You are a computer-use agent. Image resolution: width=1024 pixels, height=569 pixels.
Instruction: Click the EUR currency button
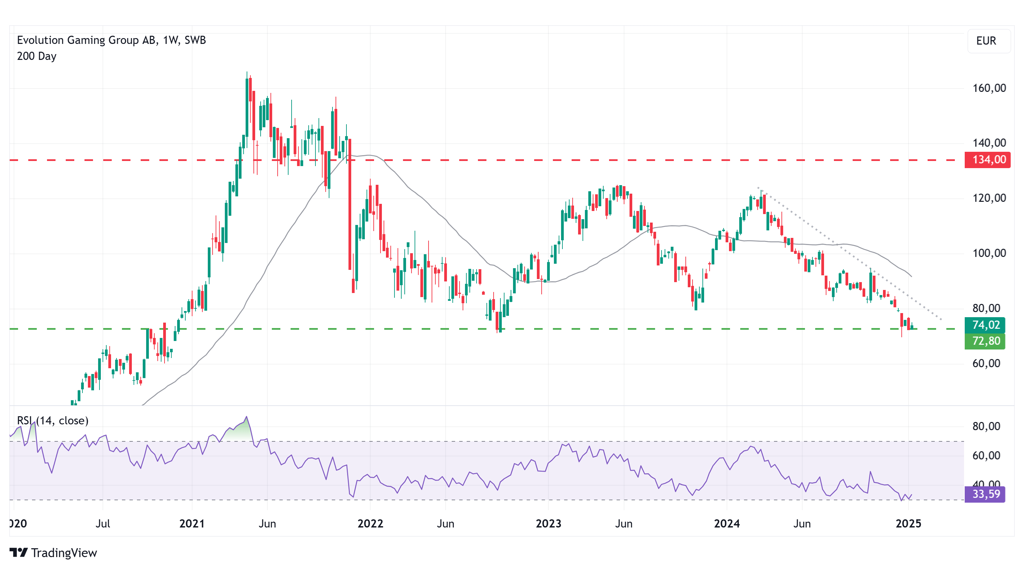[x=989, y=41]
